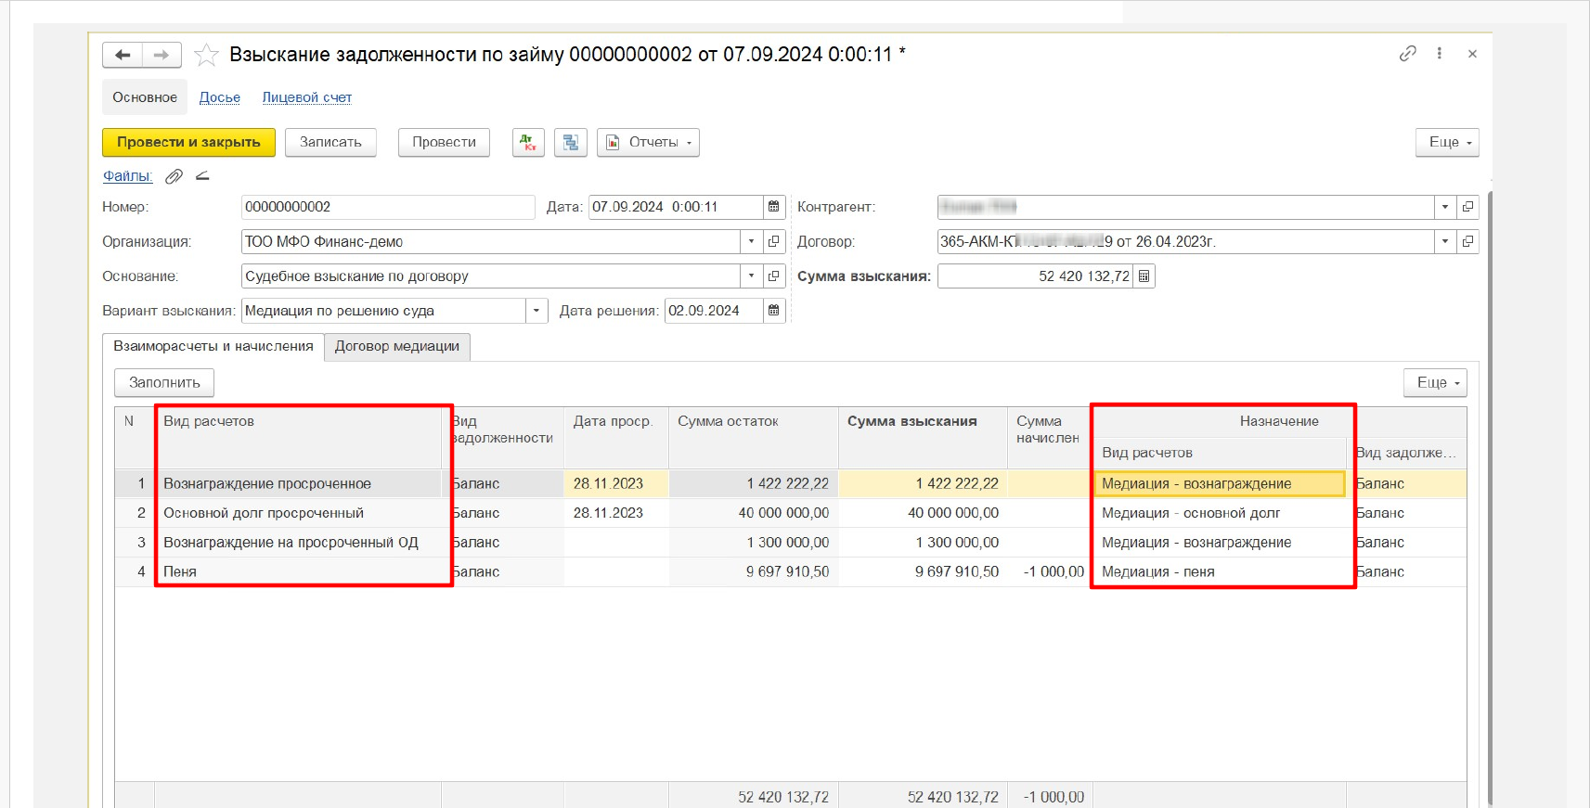This screenshot has height=808, width=1590.
Task: Go forward with the right arrow button
Action: coord(162,55)
